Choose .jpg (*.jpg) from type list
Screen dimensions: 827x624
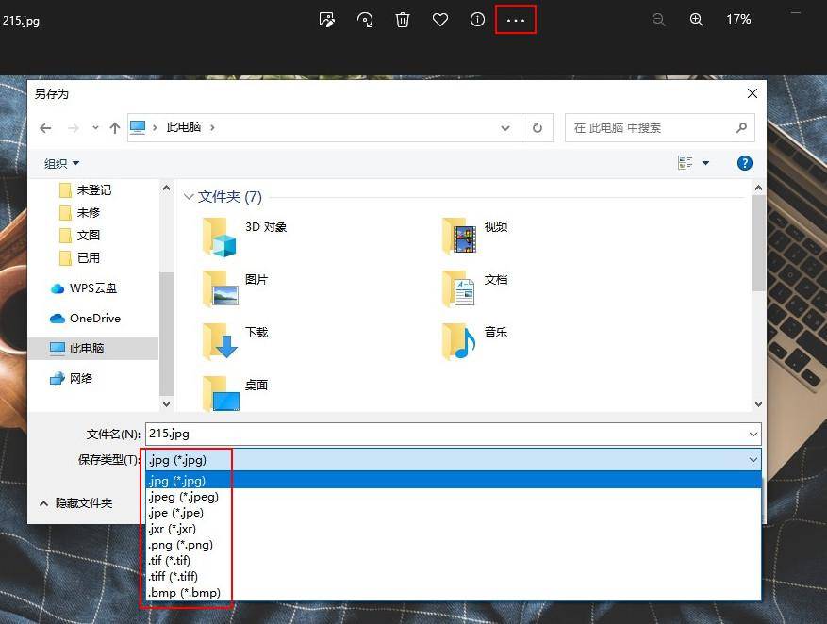click(x=453, y=481)
